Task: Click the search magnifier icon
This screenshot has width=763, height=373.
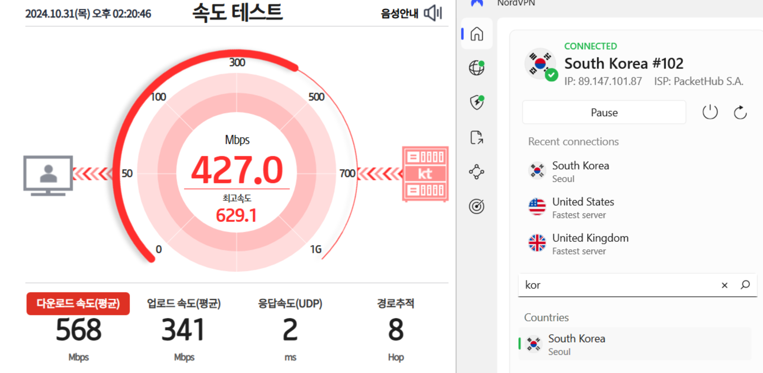Action: point(745,285)
